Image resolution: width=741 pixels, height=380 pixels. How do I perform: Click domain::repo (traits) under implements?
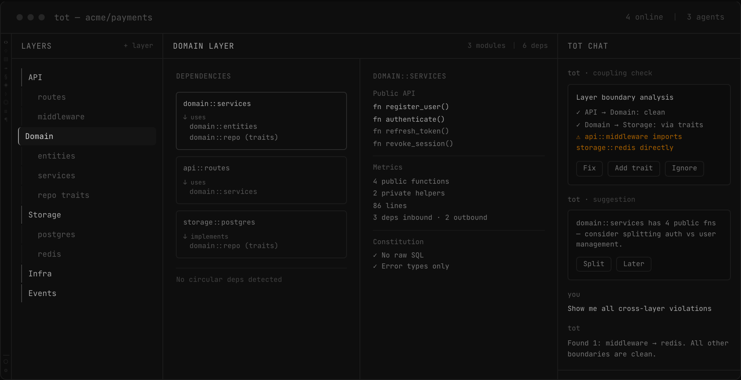234,246
